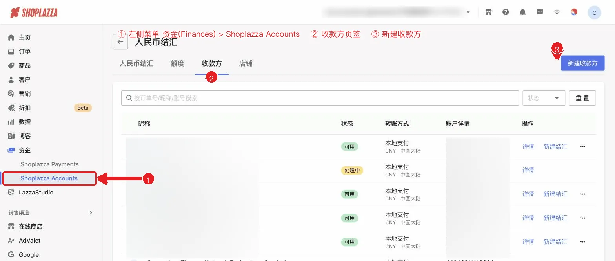Switch to the 人民币结汇 tab
The height and width of the screenshot is (261, 615).
click(136, 63)
